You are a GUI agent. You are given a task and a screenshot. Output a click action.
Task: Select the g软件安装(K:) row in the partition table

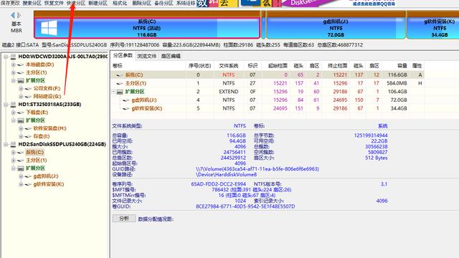pyautogui.click(x=268, y=108)
